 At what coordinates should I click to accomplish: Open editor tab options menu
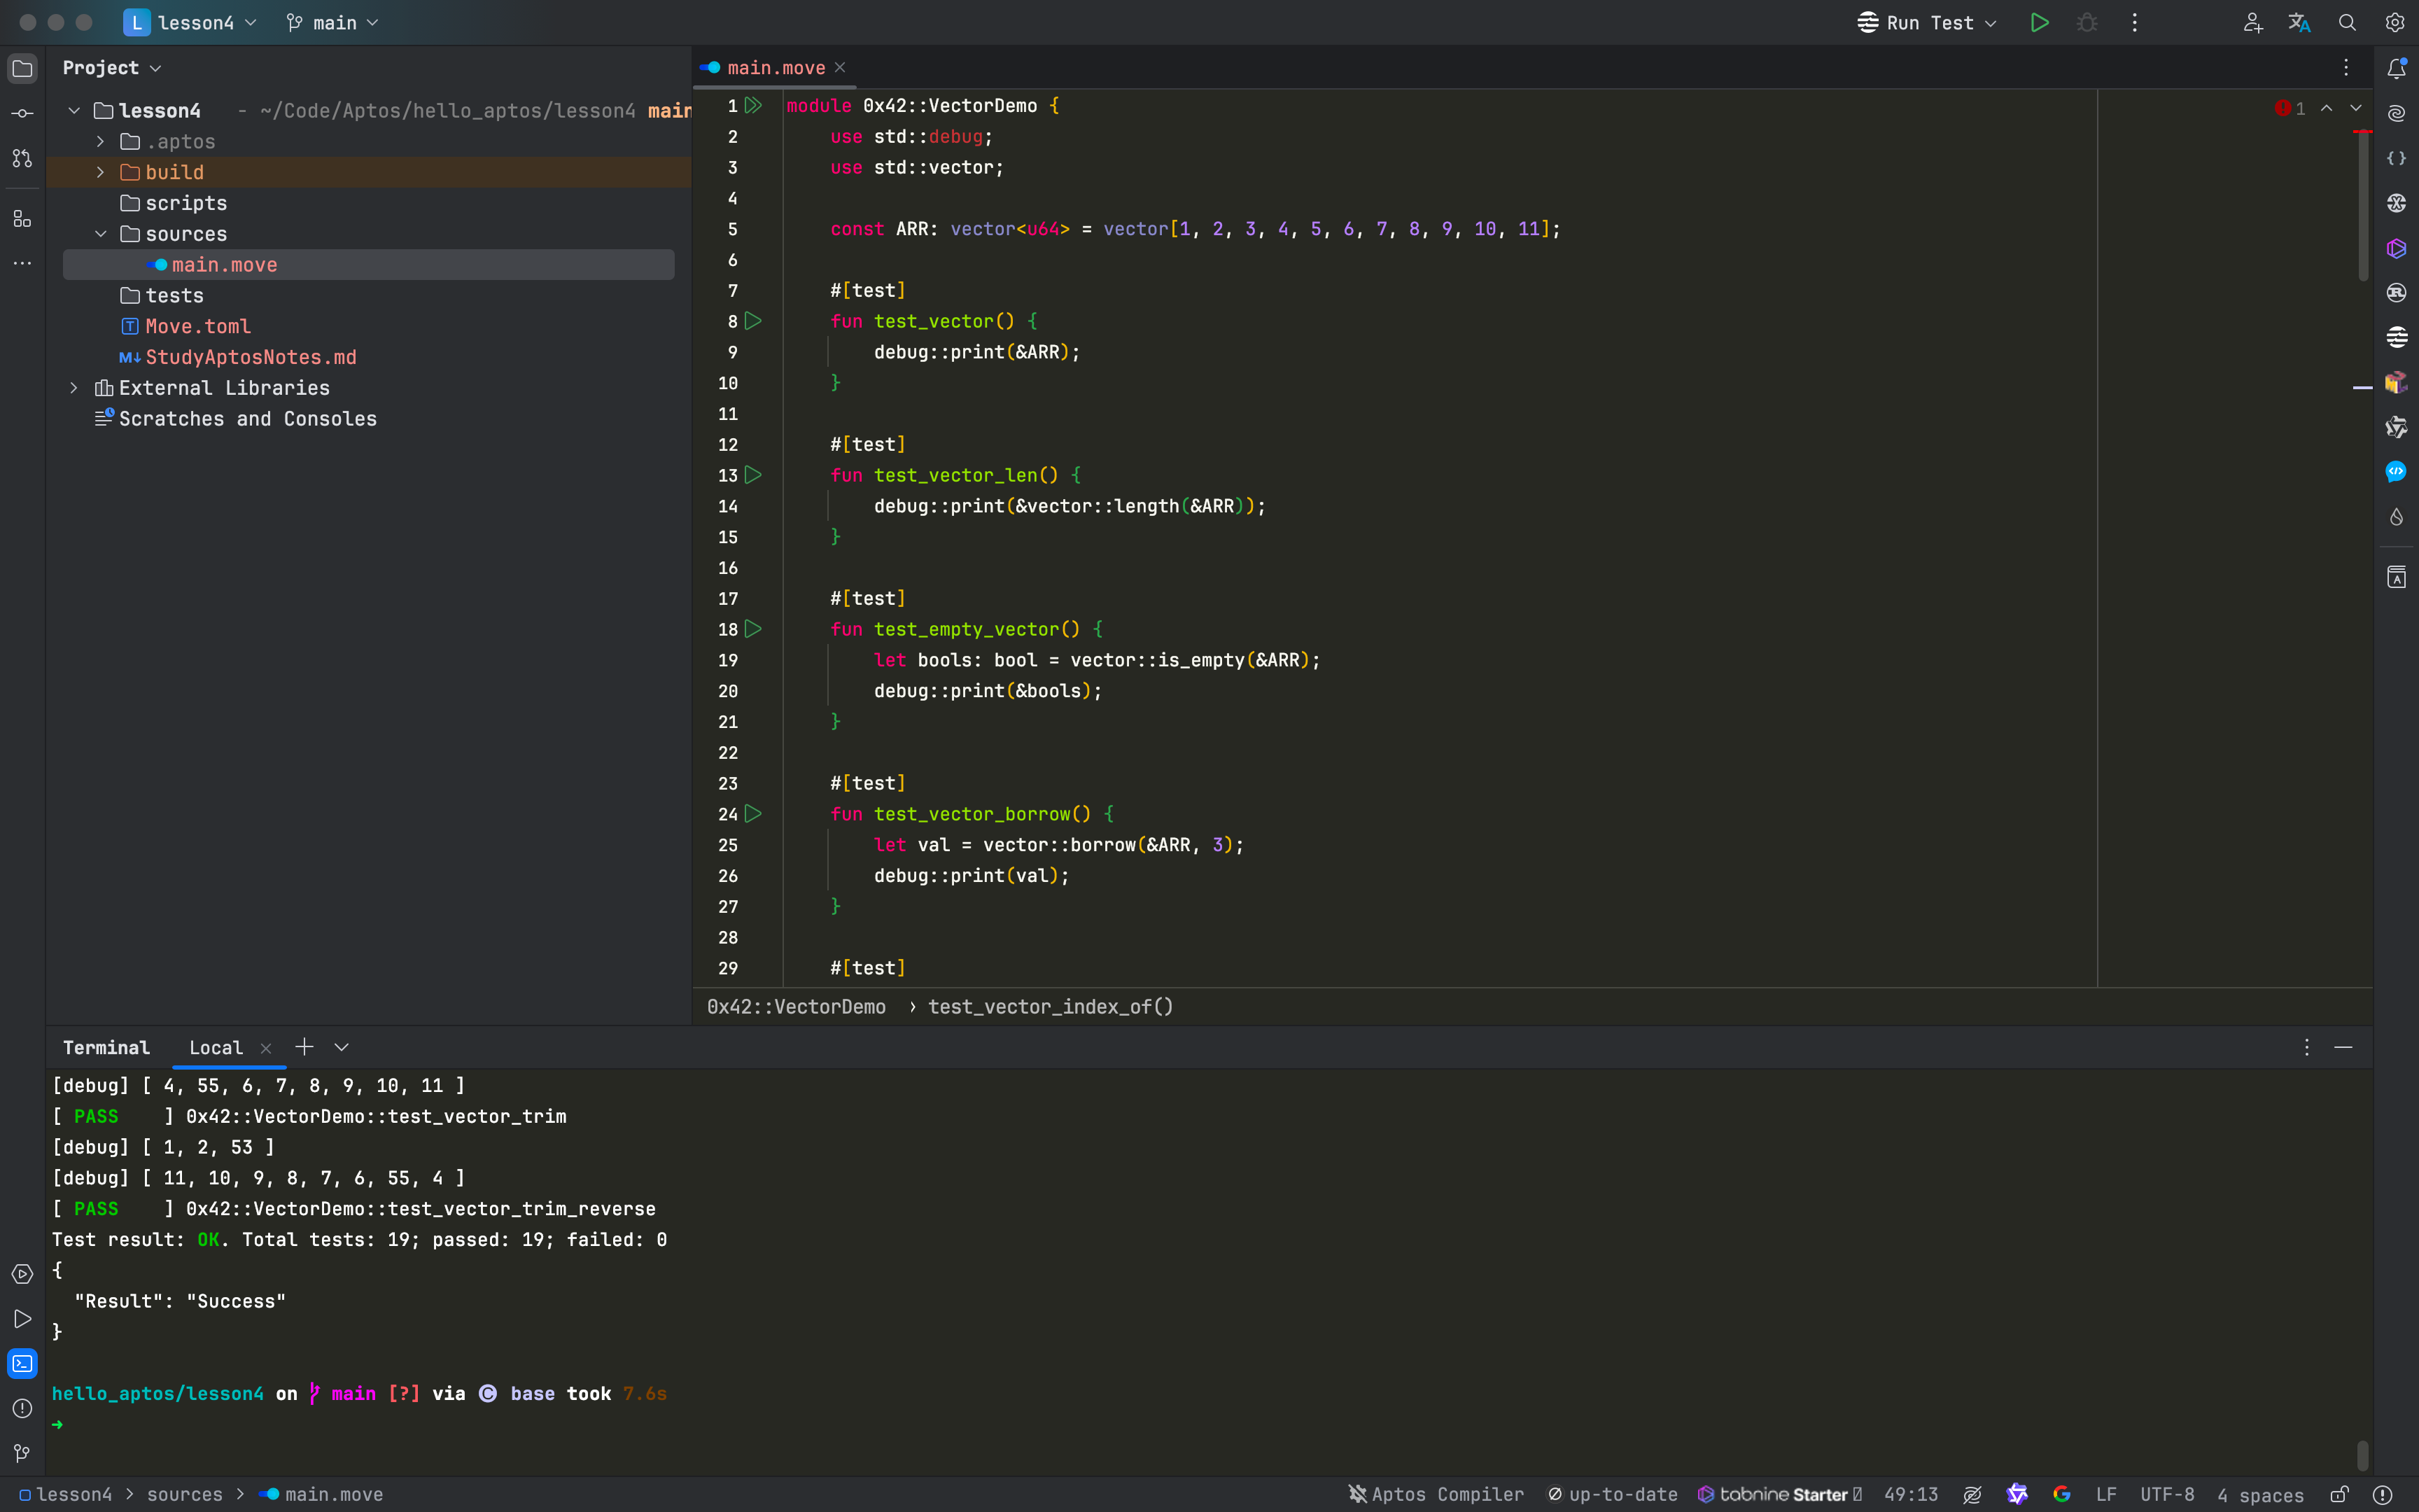pyautogui.click(x=2346, y=68)
